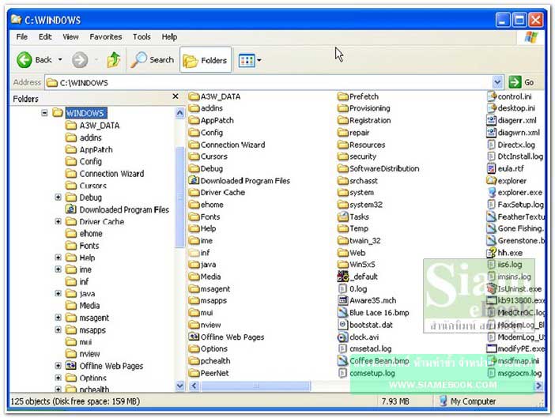Close the Folders pane
Viewport: 555px width, 418px height.
(176, 96)
